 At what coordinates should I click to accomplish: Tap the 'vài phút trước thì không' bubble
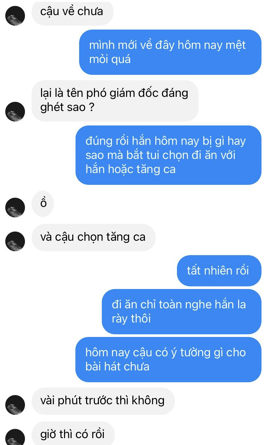(103, 401)
